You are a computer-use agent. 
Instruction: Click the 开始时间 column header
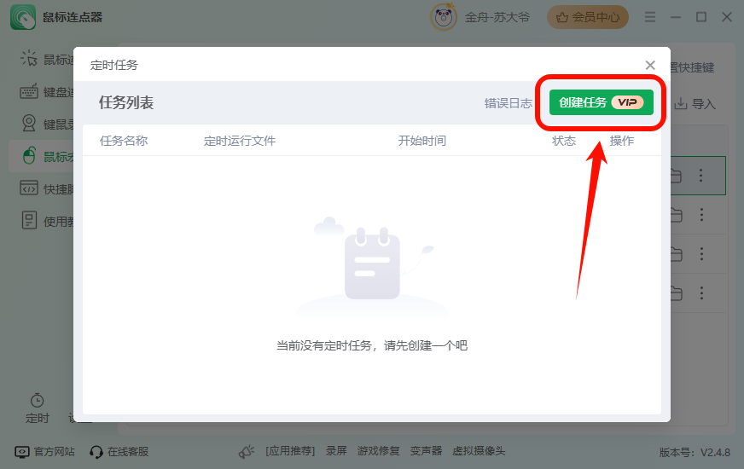pyautogui.click(x=421, y=141)
